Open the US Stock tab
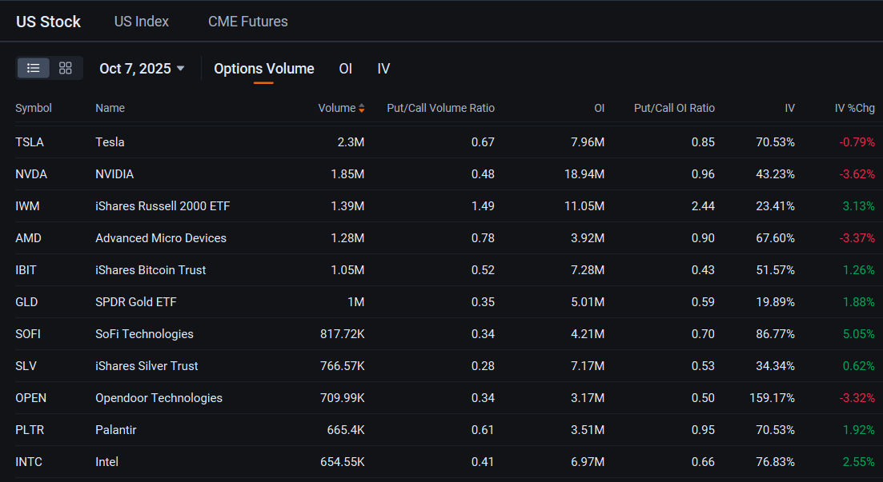The width and height of the screenshot is (883, 482). (48, 22)
